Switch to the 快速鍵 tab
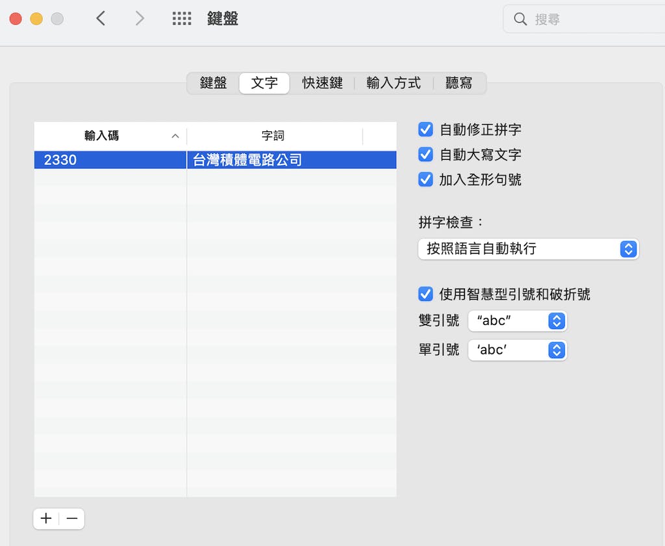The width and height of the screenshot is (665, 546). [322, 83]
